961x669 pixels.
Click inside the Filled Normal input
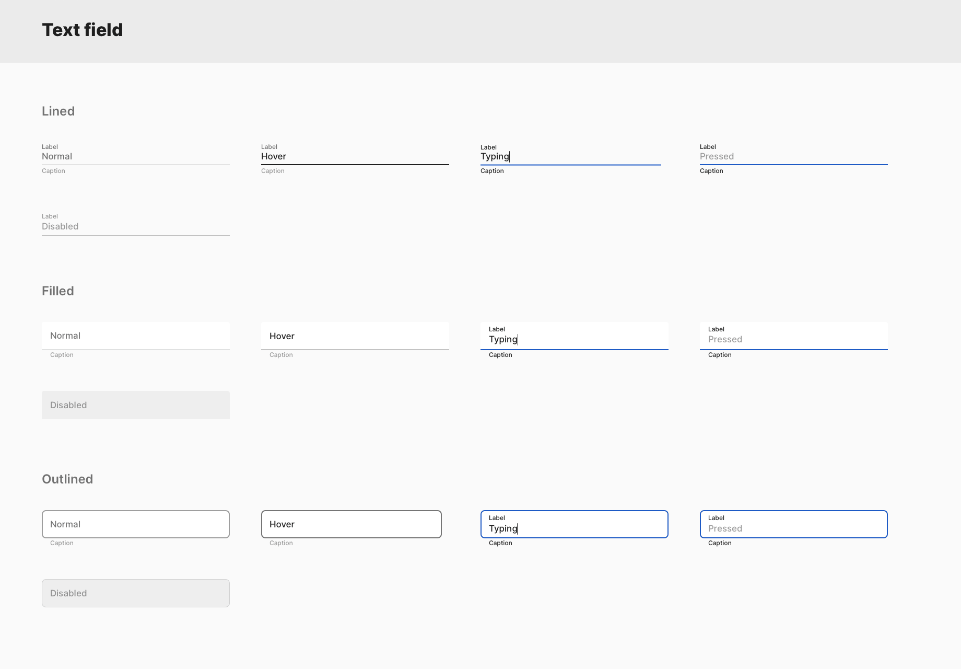click(x=135, y=336)
